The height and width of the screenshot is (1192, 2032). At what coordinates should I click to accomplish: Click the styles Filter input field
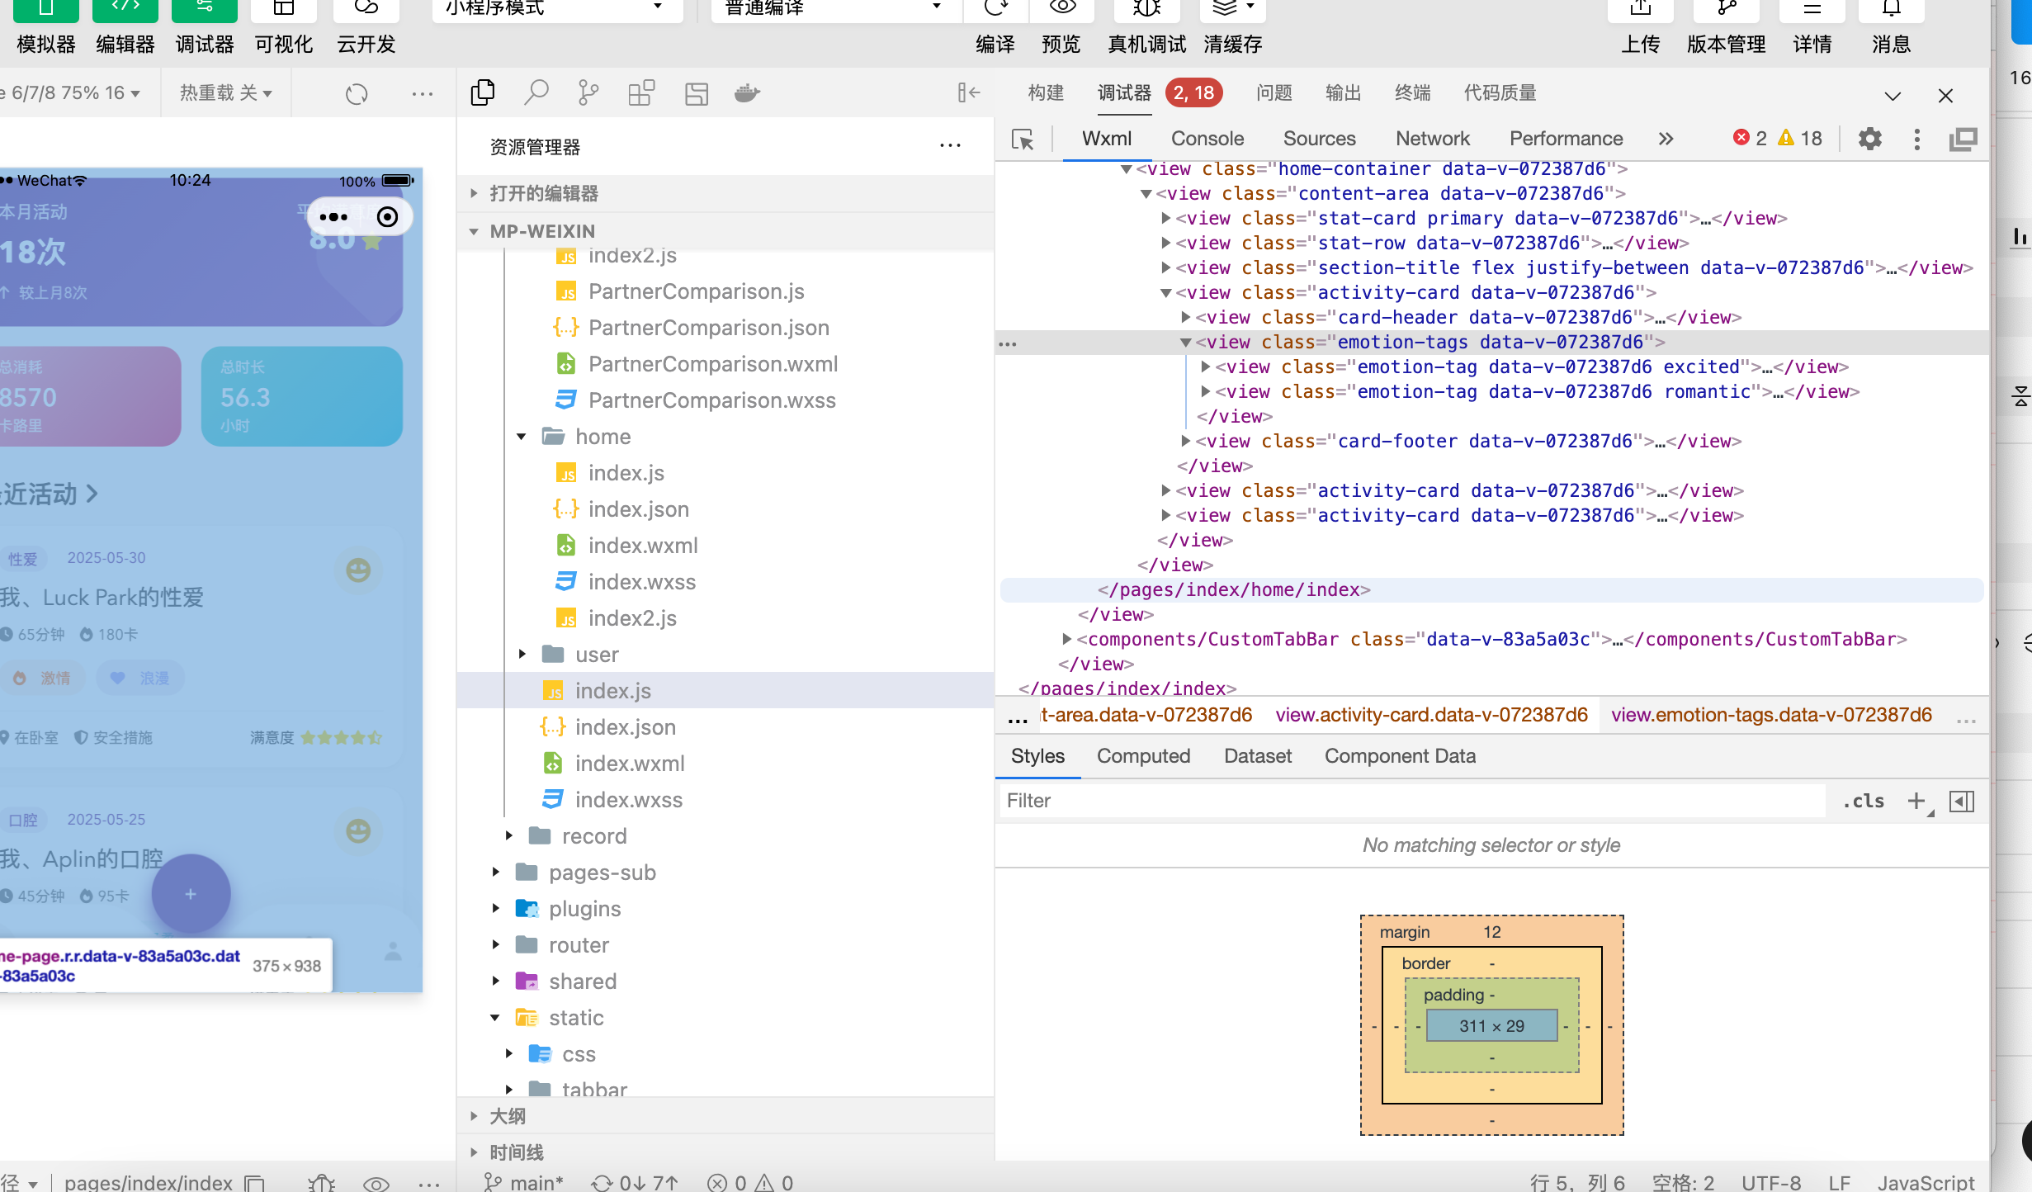1411,801
